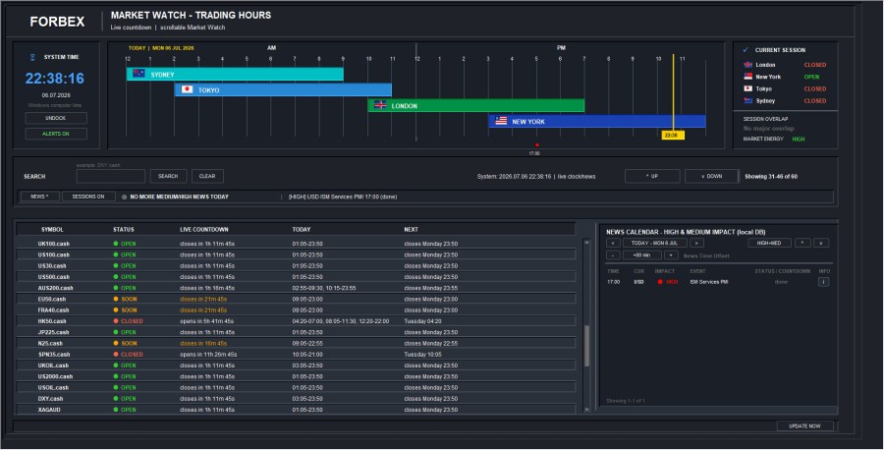Decrease news time offset with minus button
The width and height of the screenshot is (884, 450).
[x=613, y=255]
